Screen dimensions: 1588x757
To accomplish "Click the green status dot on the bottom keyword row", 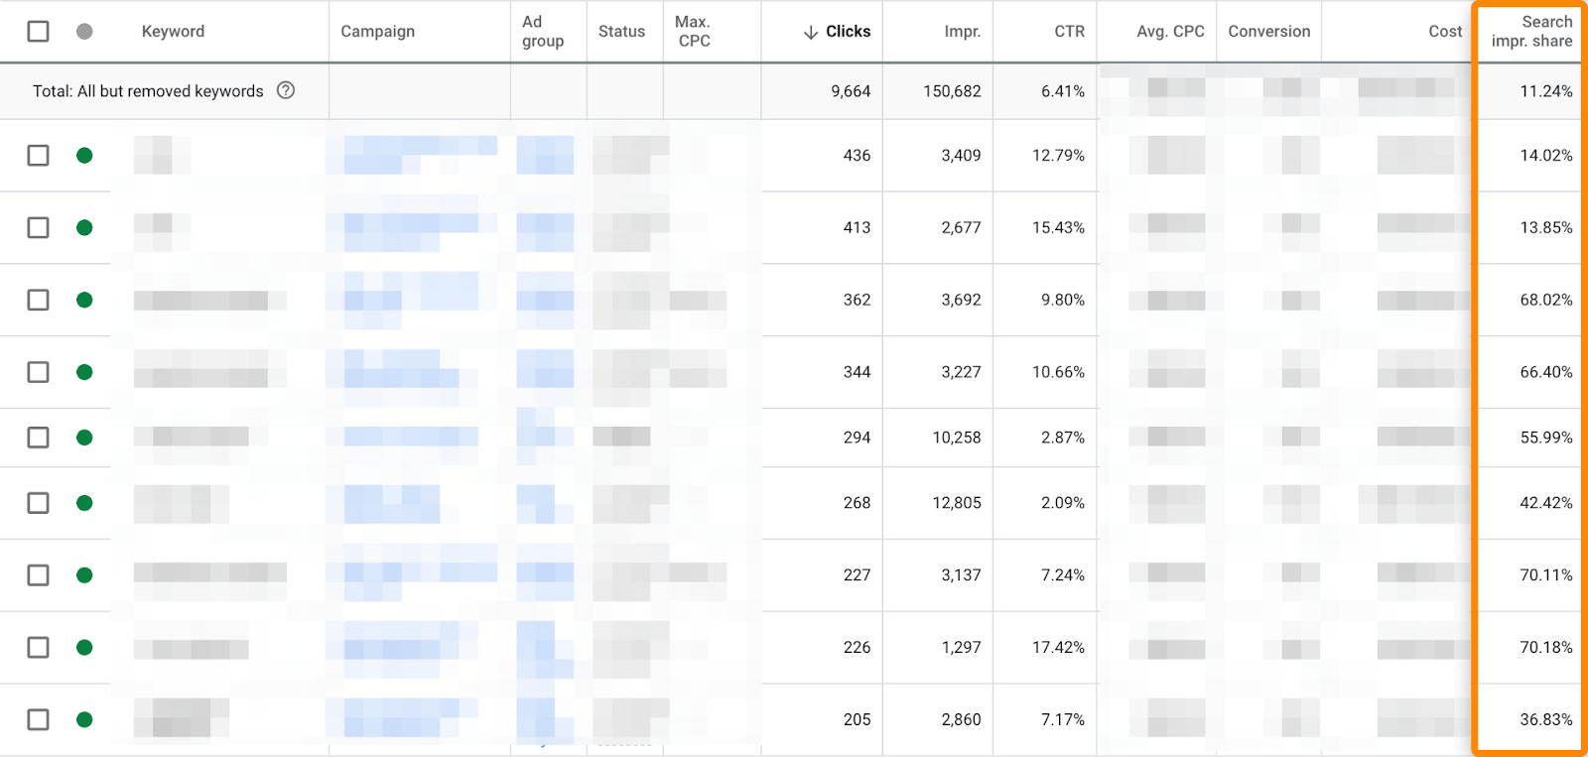I will click(x=84, y=719).
